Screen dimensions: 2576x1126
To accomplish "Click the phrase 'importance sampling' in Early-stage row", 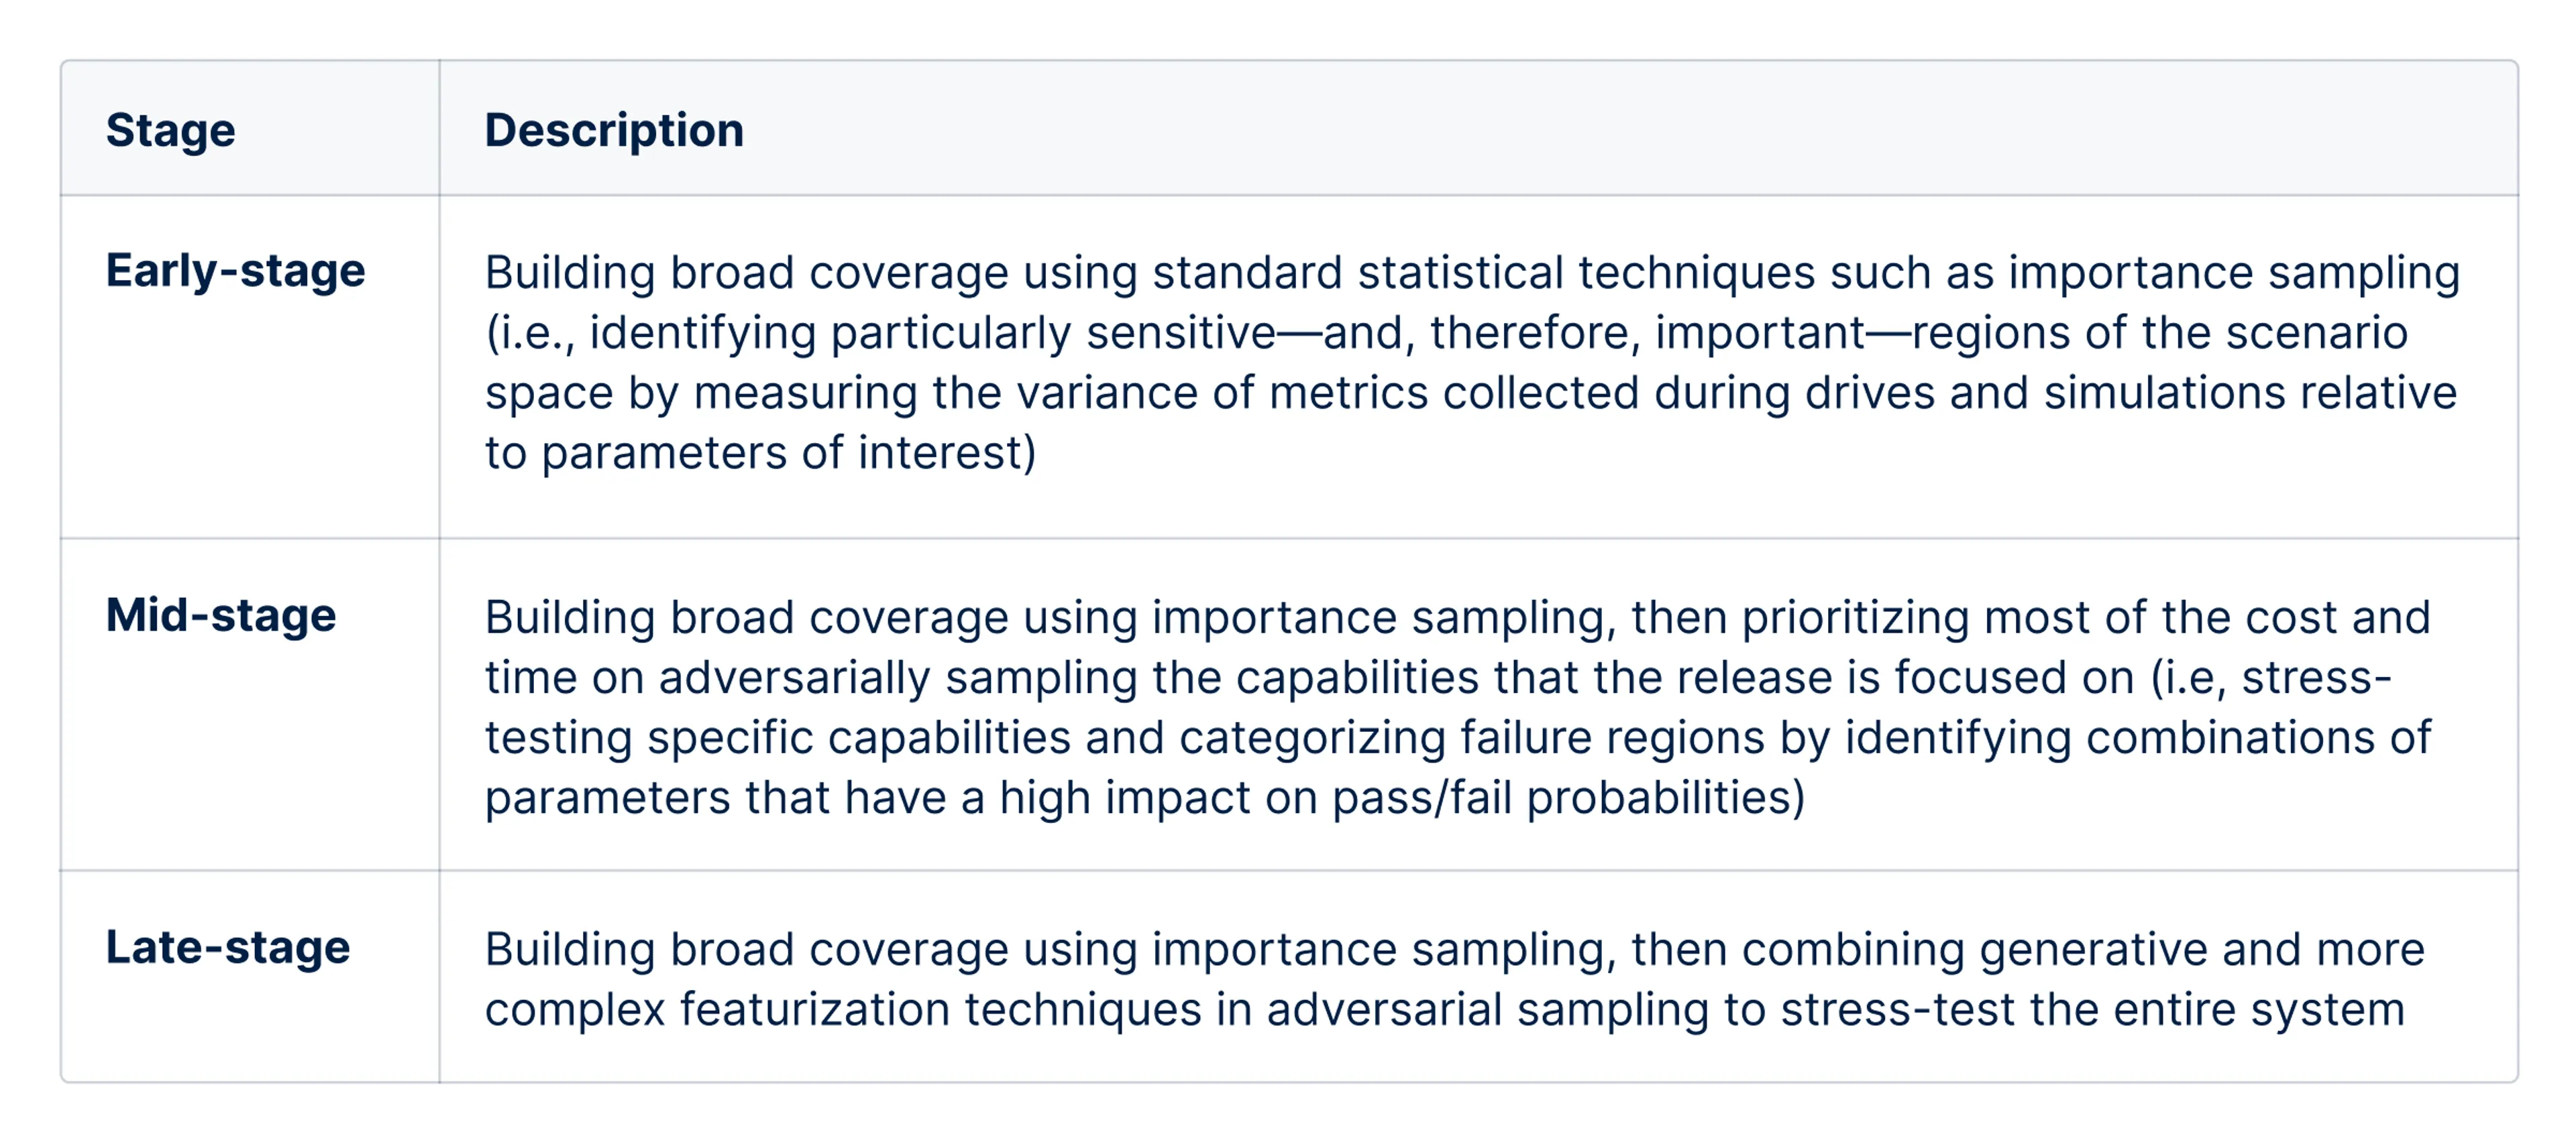I will 2235,273.
